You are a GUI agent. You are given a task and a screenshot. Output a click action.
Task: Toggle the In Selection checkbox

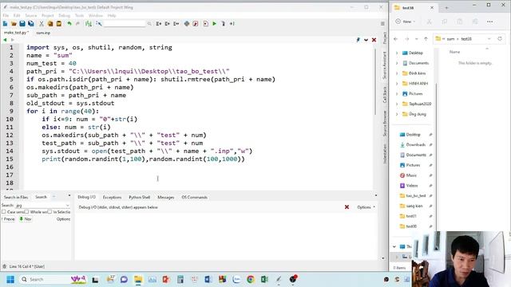[50, 212]
